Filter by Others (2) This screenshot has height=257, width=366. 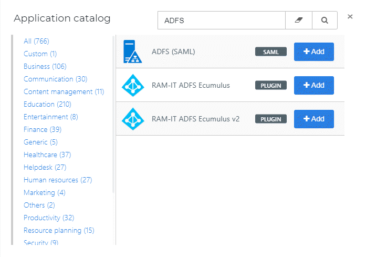pyautogui.click(x=39, y=205)
